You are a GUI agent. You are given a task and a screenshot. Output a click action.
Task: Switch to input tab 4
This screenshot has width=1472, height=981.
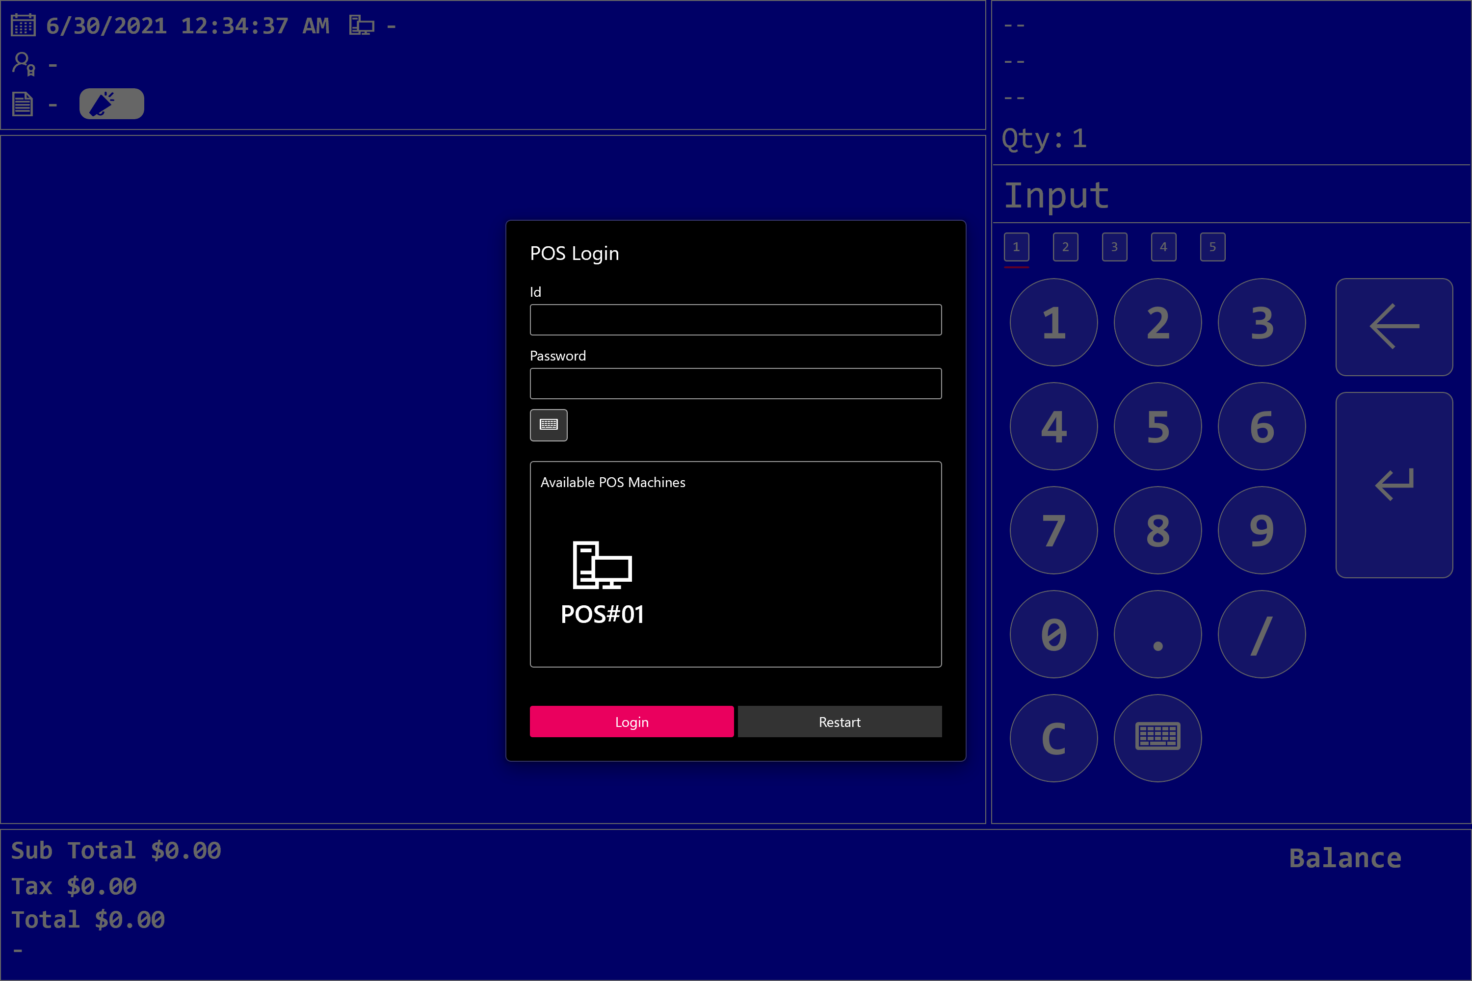1163,247
